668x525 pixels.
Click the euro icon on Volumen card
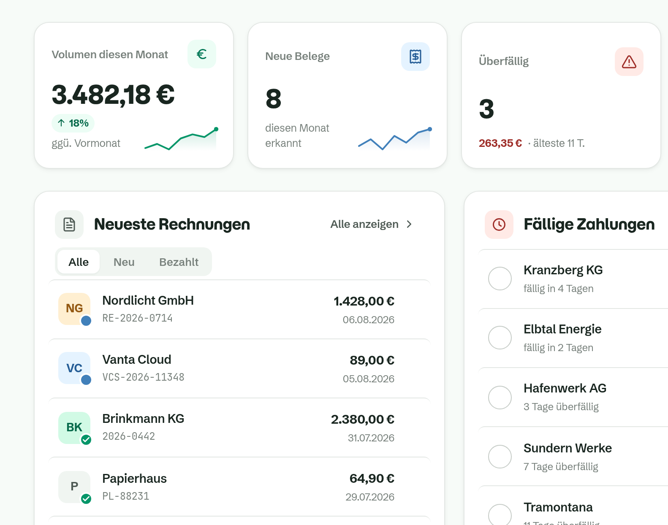(x=202, y=54)
